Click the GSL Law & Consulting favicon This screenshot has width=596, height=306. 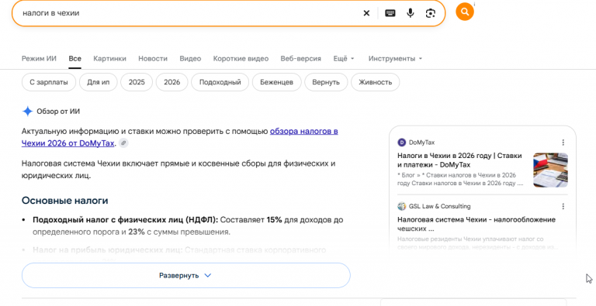click(402, 206)
